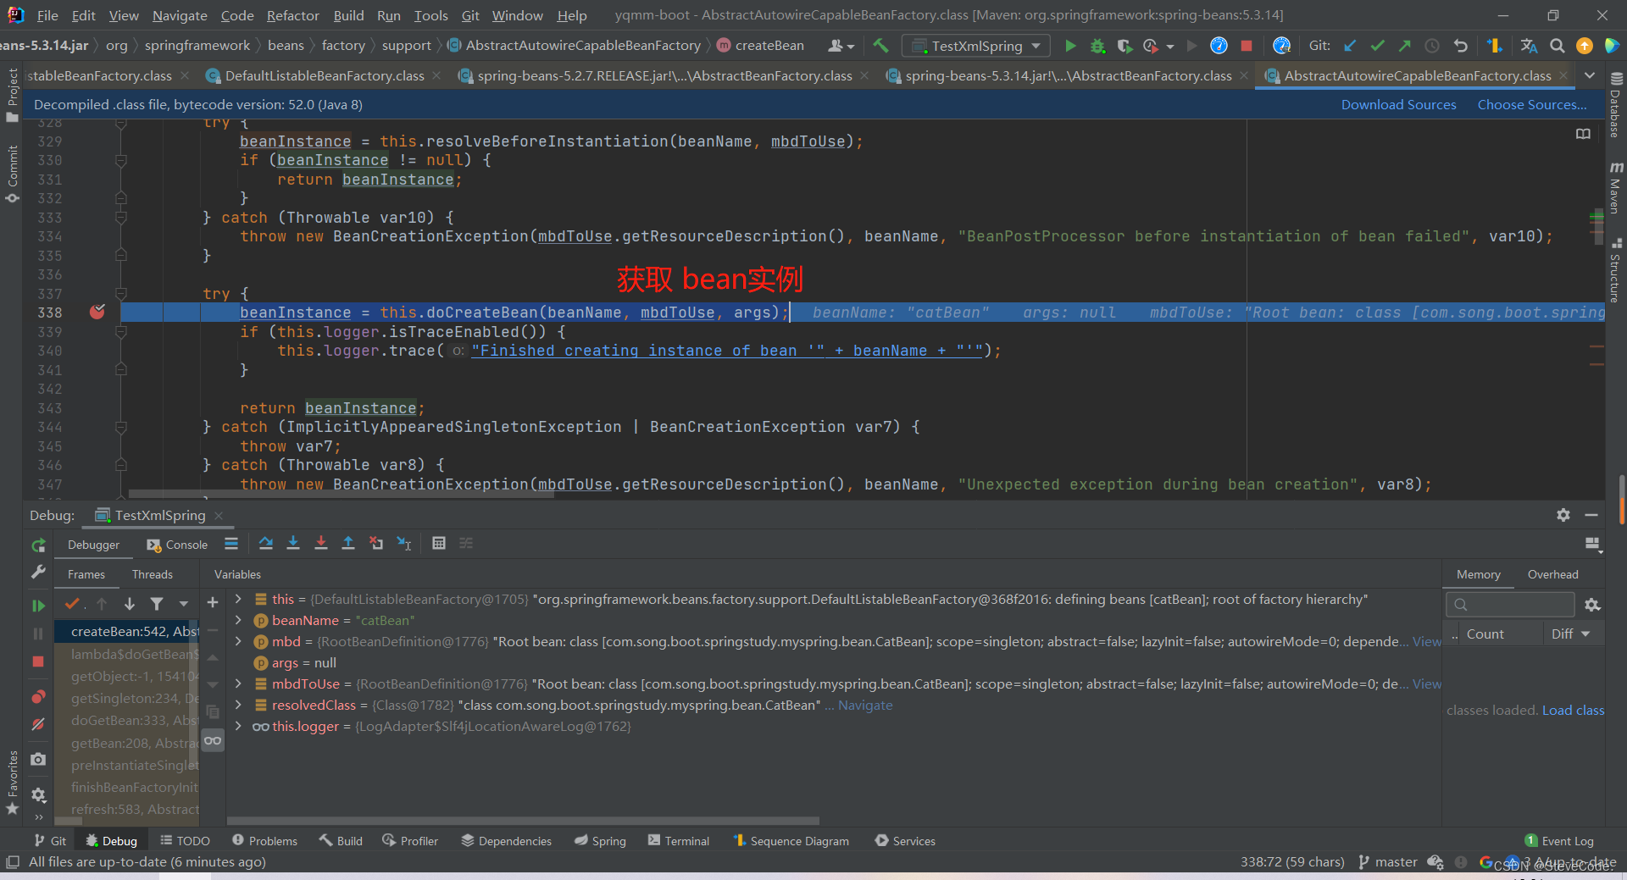Run TestXmlSpring with the green play icon
The width and height of the screenshot is (1627, 880).
tap(1070, 46)
